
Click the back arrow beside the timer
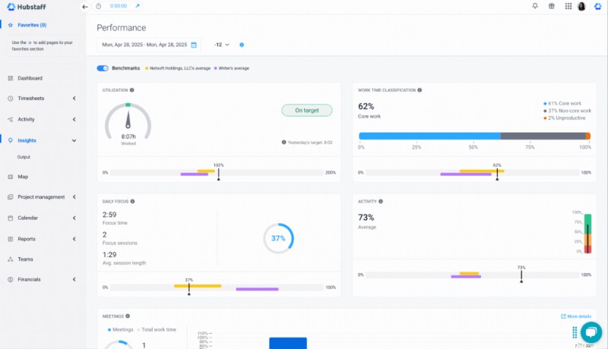[85, 7]
